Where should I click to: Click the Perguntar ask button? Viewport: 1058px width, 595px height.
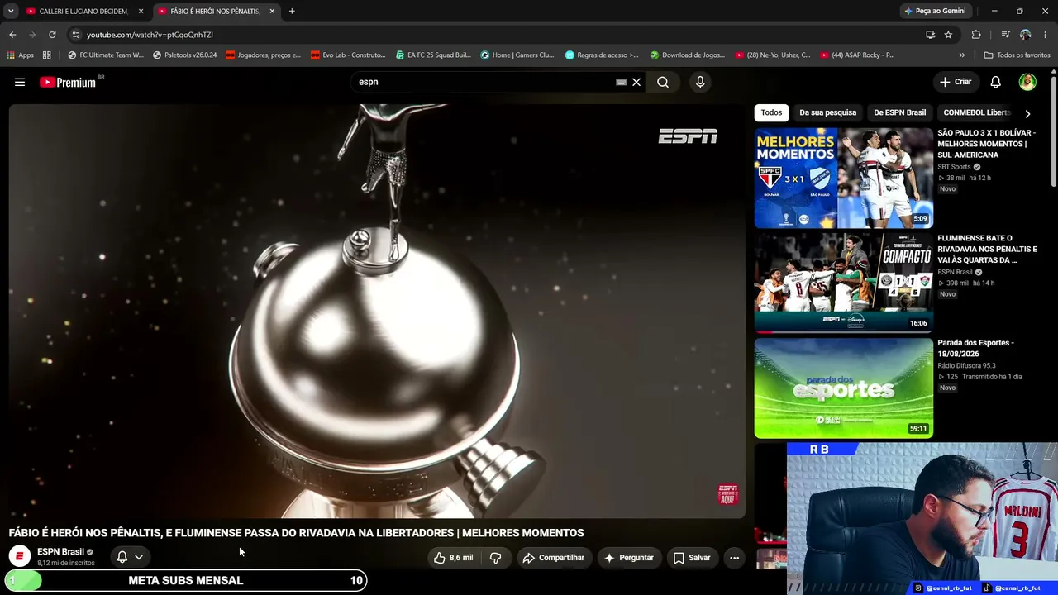(628, 558)
